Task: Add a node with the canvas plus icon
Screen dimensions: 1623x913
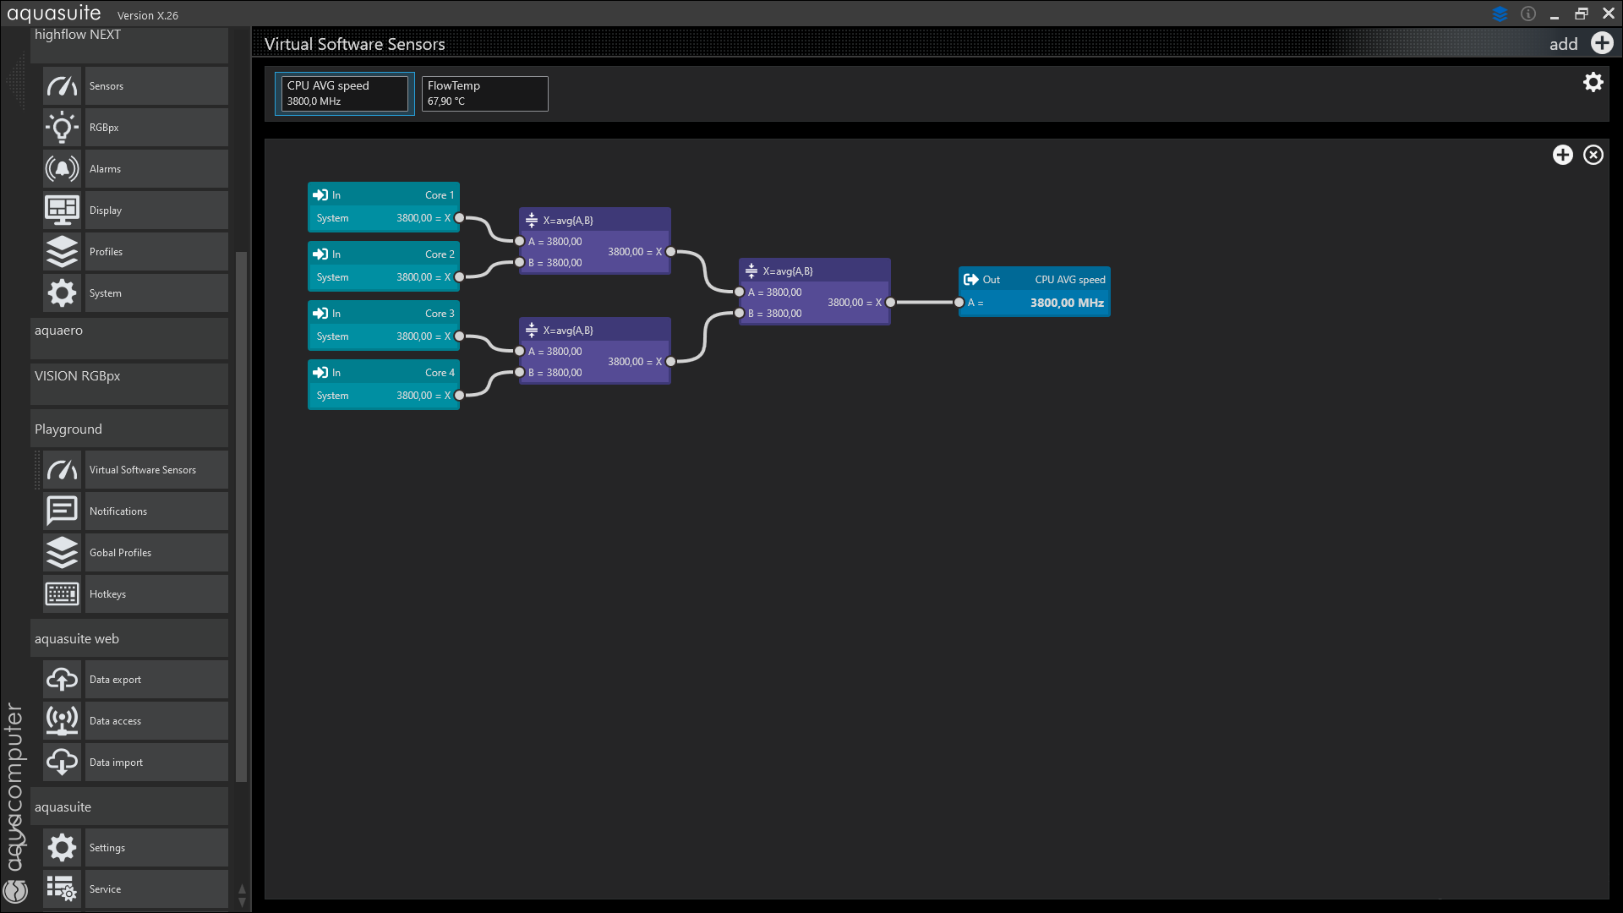Action: point(1563,155)
